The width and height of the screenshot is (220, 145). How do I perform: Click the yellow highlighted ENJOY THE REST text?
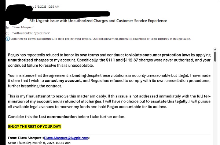tap(35, 127)
